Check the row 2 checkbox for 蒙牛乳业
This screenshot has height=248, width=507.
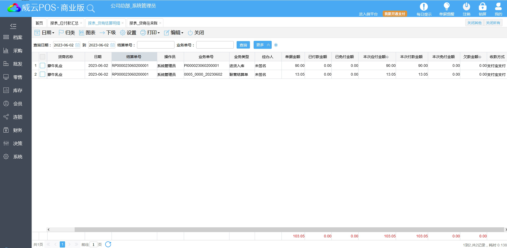coord(42,74)
